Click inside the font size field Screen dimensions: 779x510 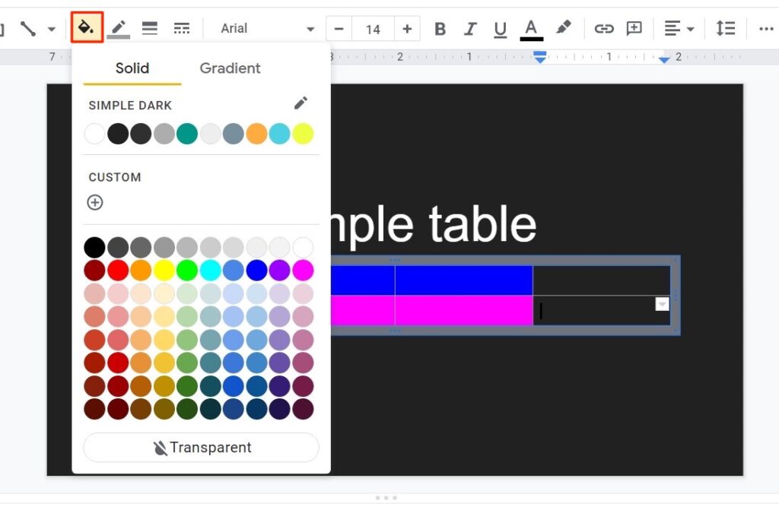373,28
